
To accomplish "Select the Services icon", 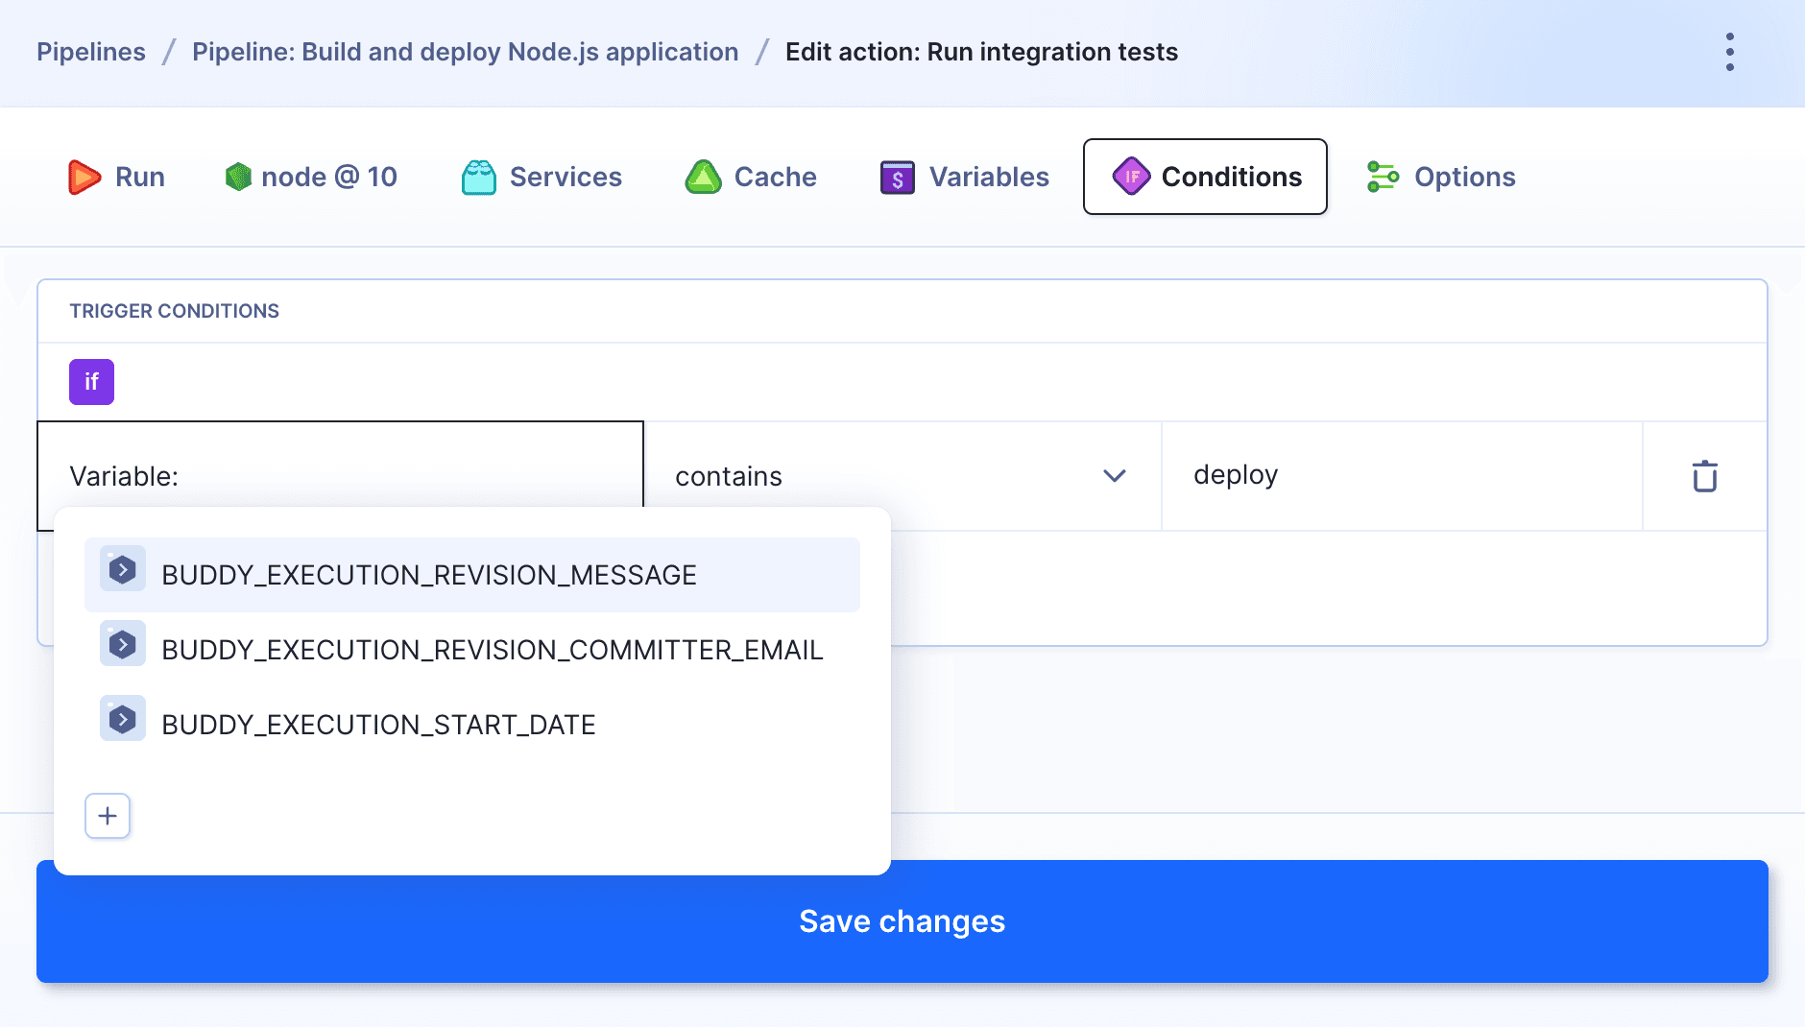I will [x=481, y=177].
